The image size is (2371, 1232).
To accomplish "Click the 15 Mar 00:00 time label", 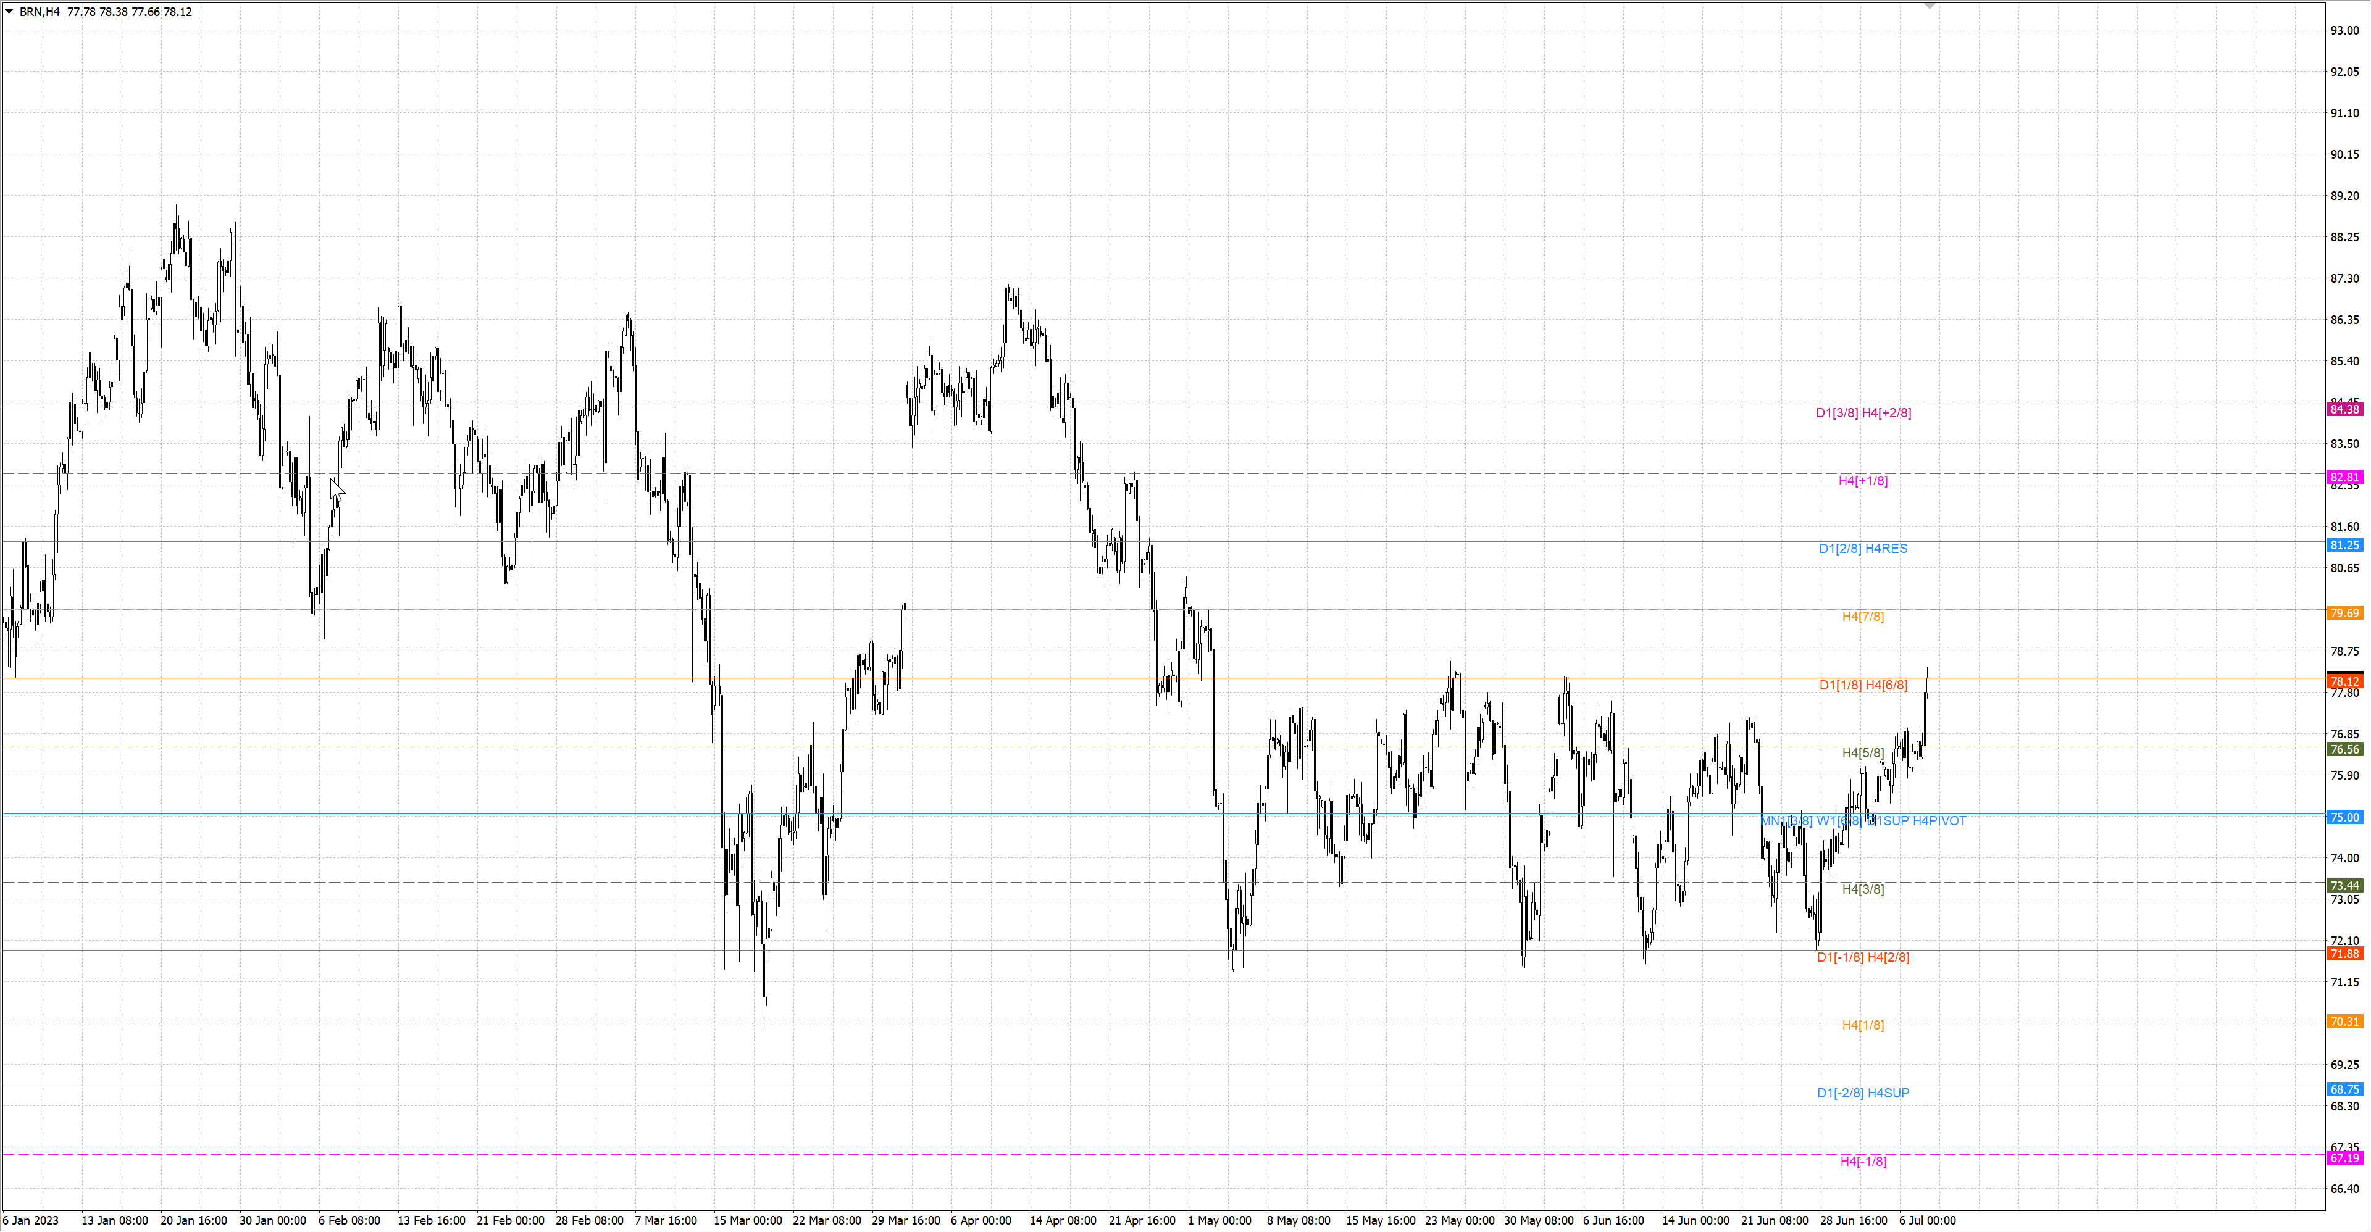I will (x=748, y=1221).
